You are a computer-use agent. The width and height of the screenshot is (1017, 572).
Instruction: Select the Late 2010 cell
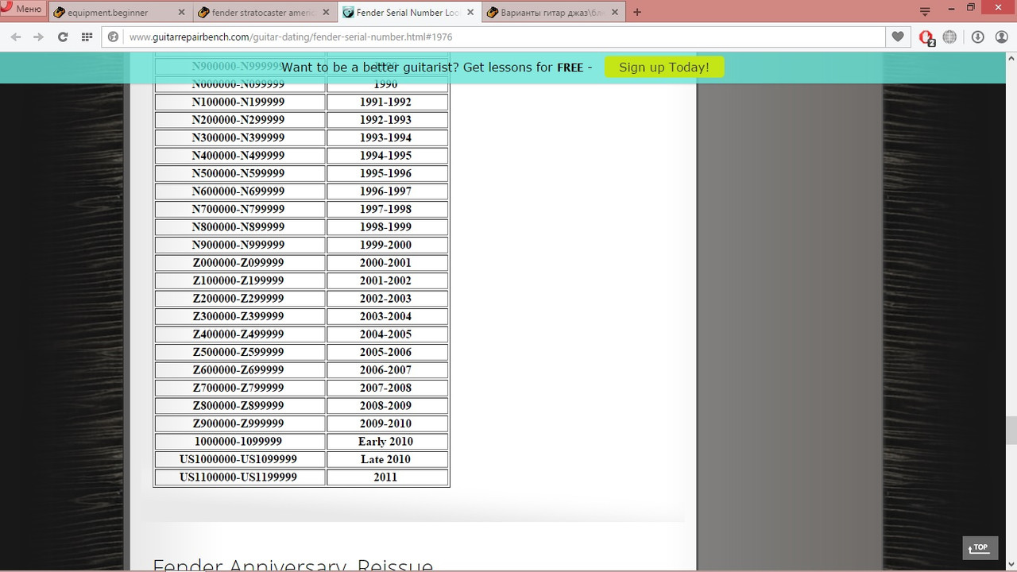[387, 459]
